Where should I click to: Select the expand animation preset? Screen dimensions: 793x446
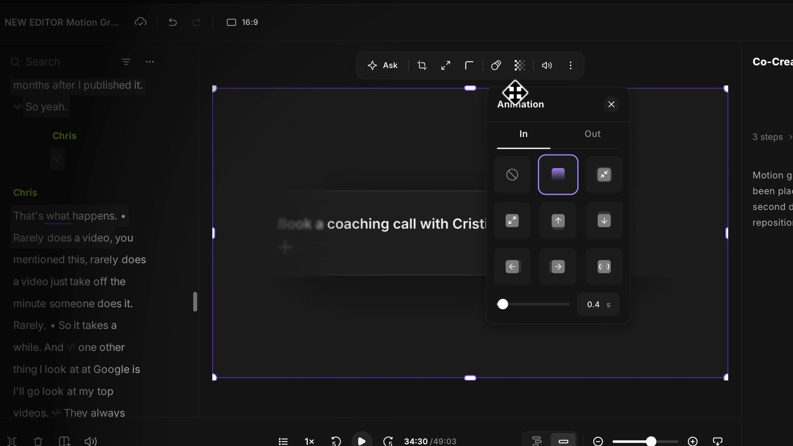[x=512, y=220]
